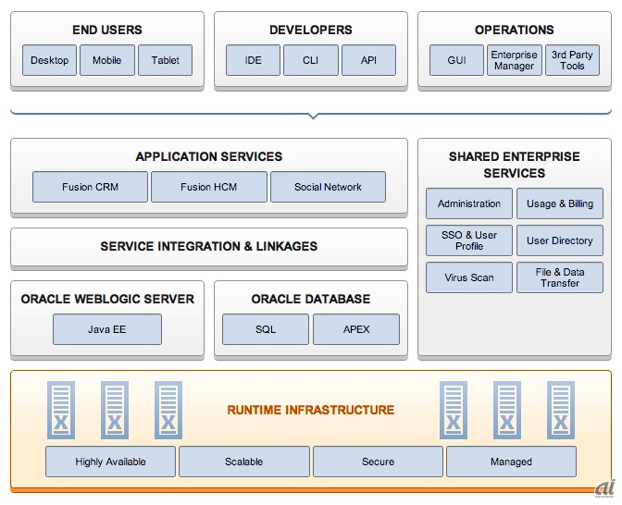The image size is (622, 505).
Task: Select the Social Network box
Action: click(x=328, y=187)
